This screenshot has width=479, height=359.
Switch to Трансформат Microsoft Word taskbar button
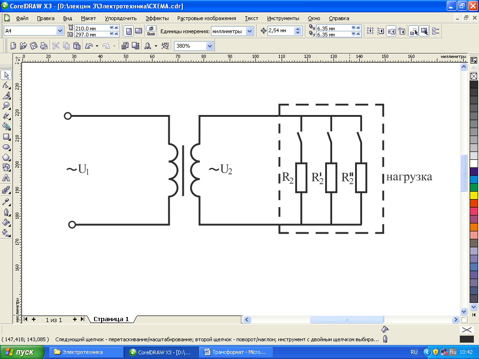(x=236, y=352)
